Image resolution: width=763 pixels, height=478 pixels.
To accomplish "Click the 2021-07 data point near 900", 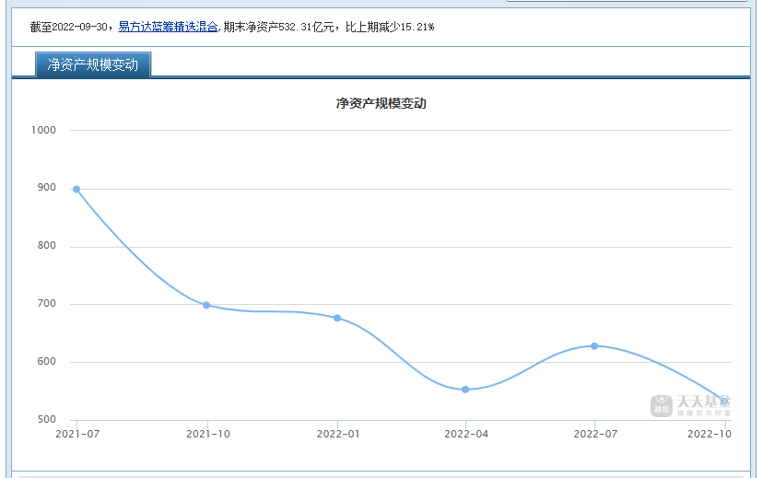I will point(76,189).
